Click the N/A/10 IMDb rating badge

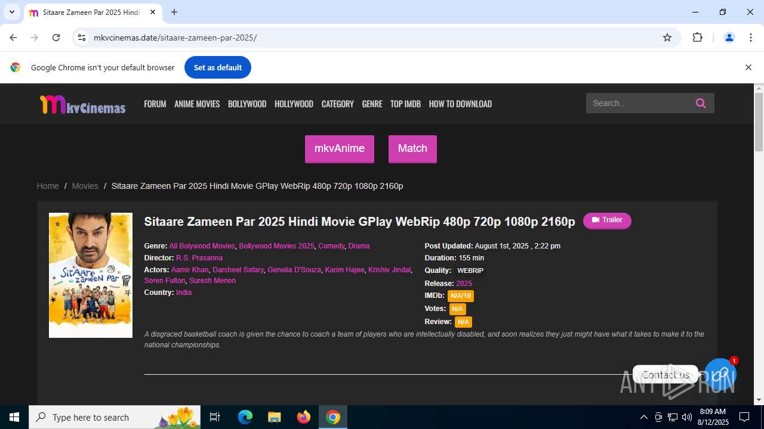tap(460, 296)
